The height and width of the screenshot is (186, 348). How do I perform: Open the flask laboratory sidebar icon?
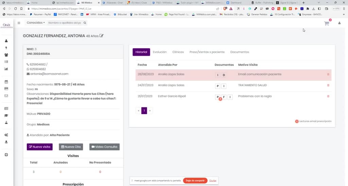6,122
